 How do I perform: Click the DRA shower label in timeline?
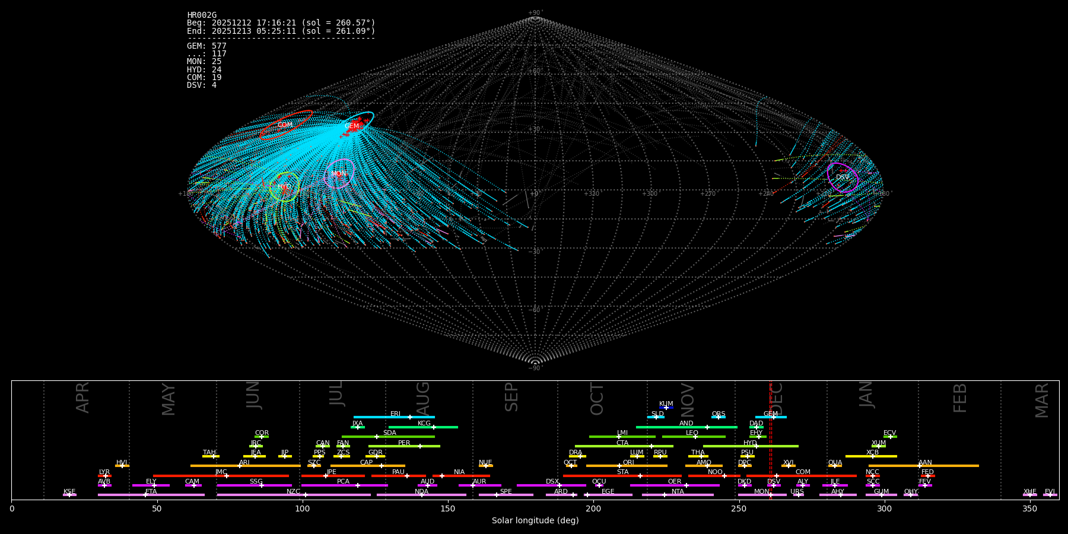click(576, 453)
